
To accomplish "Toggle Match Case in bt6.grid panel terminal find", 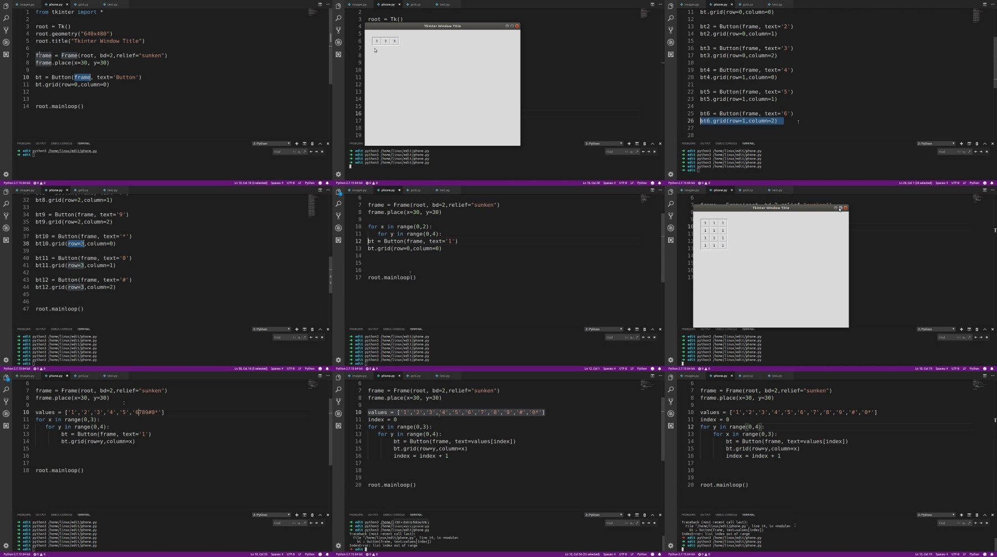I will pyautogui.click(x=959, y=151).
